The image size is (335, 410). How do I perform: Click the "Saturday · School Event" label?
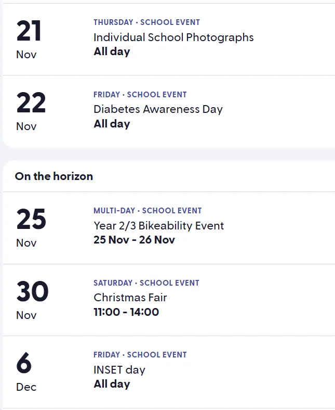click(x=146, y=283)
